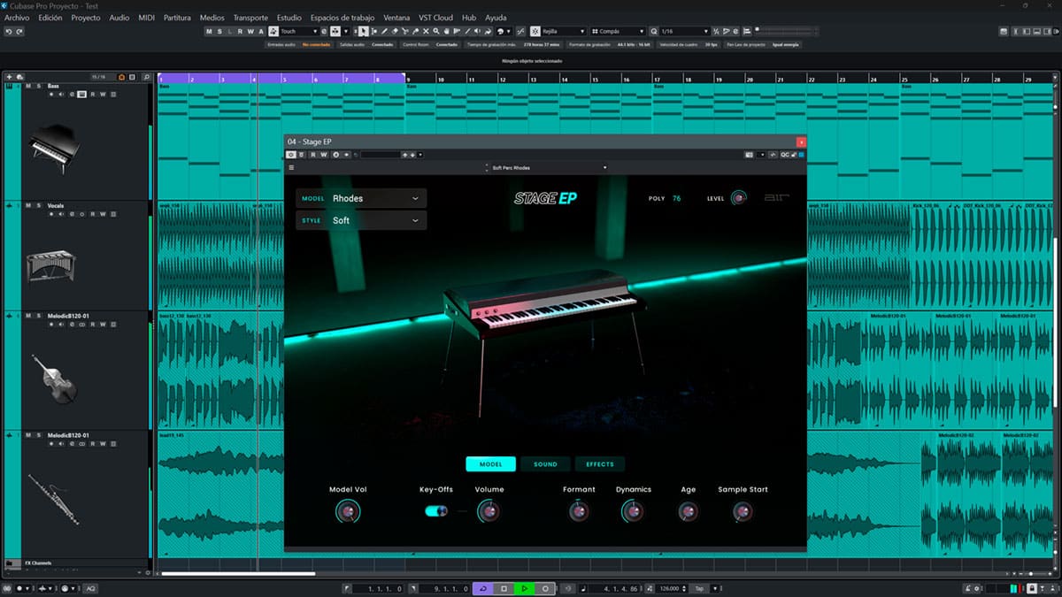Select the Line tool
This screenshot has height=597, width=1062.
pyautogui.click(x=467, y=31)
